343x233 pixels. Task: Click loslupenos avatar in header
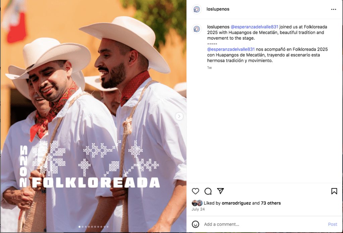tap(197, 9)
